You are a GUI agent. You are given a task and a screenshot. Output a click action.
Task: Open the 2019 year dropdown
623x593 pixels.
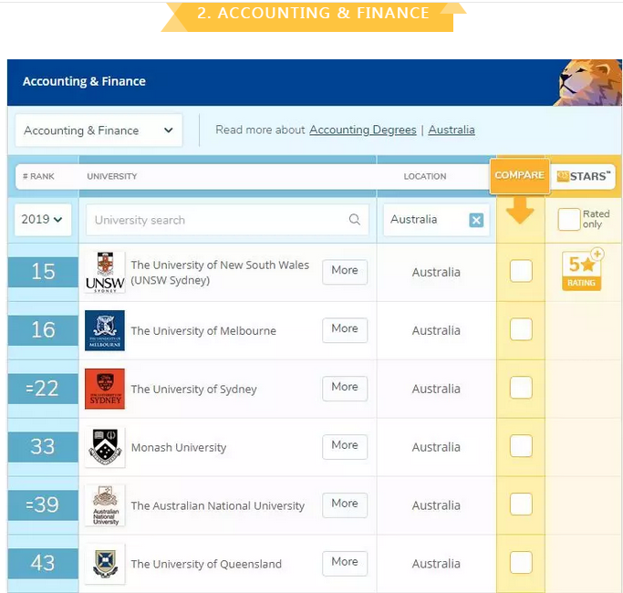point(43,219)
